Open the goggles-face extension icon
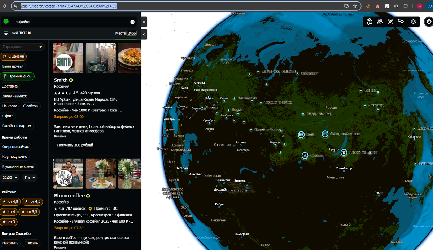 [x=396, y=6]
